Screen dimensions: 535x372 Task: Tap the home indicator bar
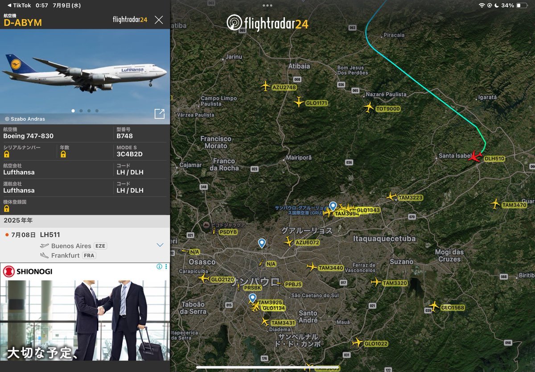click(x=267, y=368)
